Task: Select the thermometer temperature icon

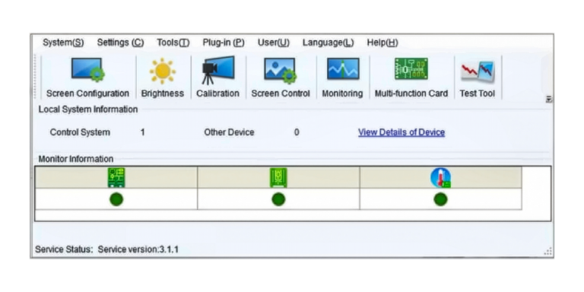Action: point(440,178)
